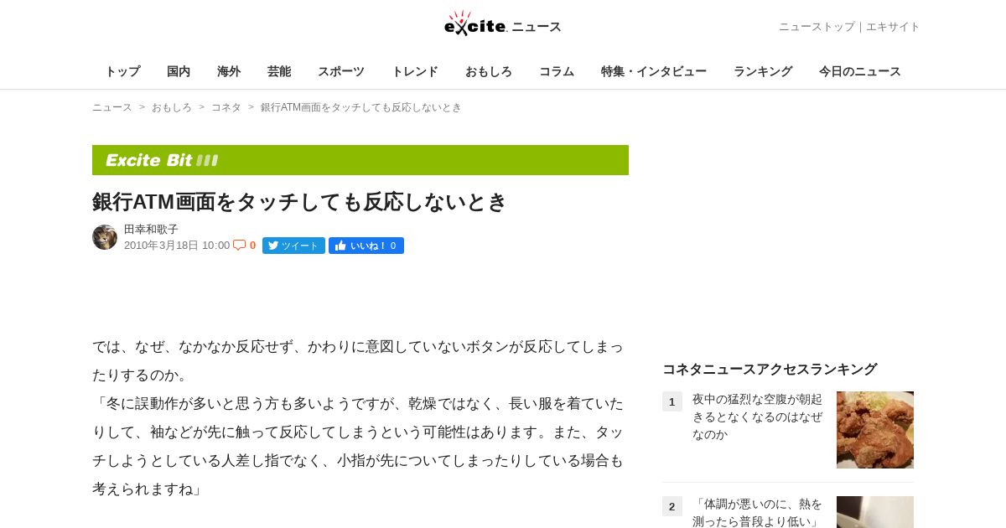The width and height of the screenshot is (1006, 528).
Task: Click the rank 1 number badge
Action: click(x=672, y=401)
